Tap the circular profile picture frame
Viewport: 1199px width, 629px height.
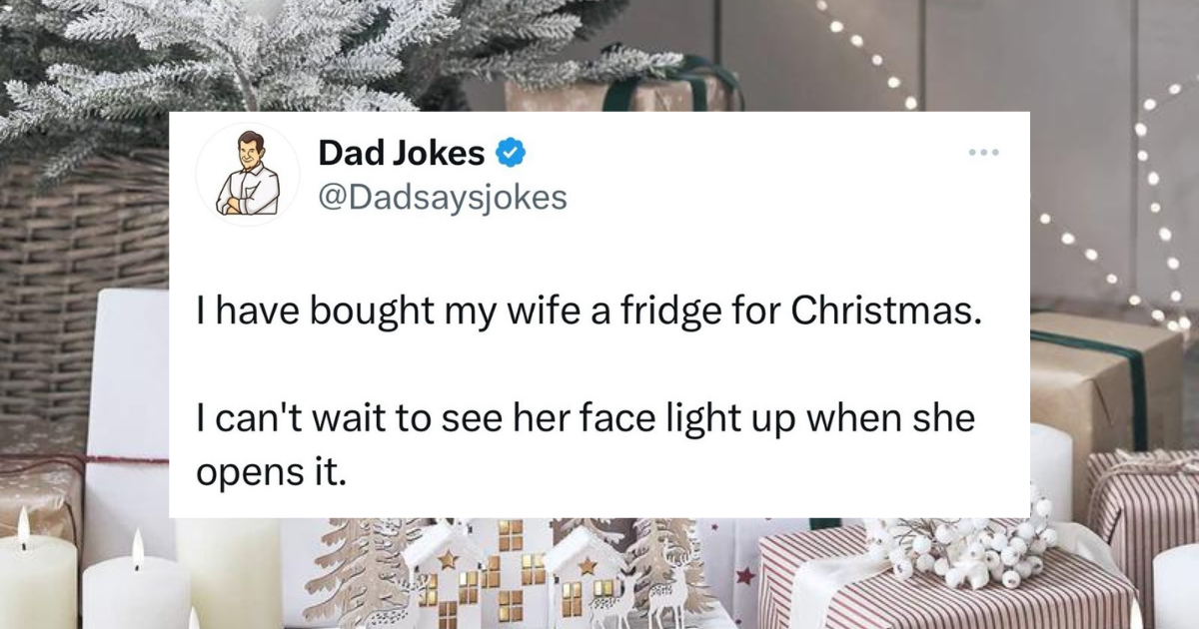[248, 173]
